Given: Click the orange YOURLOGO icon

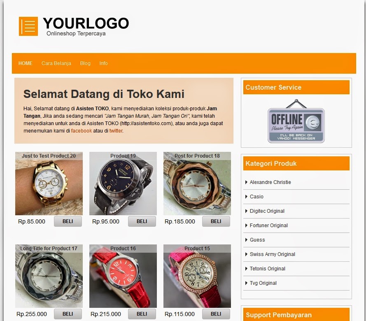Looking at the screenshot, I should pos(28,26).
